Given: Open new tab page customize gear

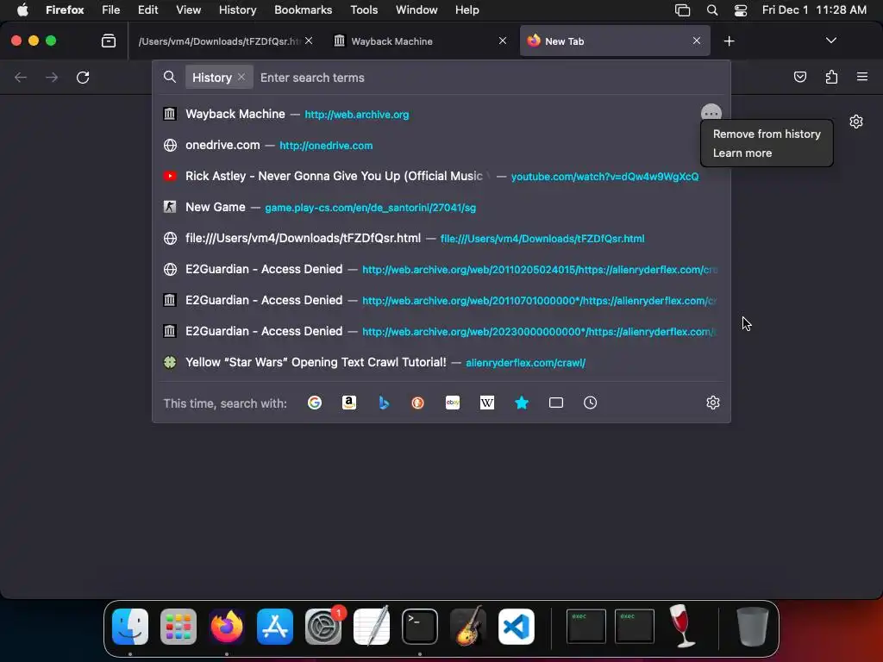Looking at the screenshot, I should pyautogui.click(x=856, y=122).
